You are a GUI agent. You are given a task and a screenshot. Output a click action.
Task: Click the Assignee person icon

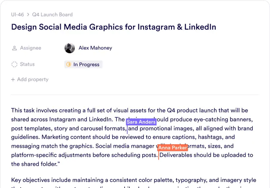[x=14, y=48]
